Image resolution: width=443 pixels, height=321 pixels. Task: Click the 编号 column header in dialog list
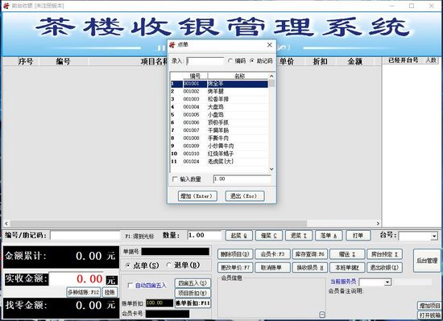195,76
